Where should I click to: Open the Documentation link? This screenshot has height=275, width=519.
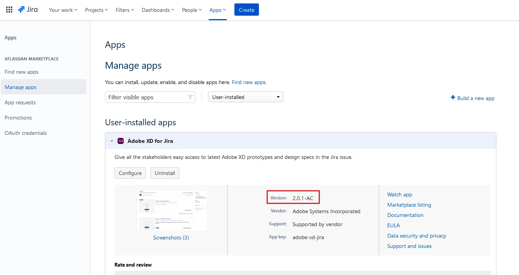pyautogui.click(x=405, y=215)
